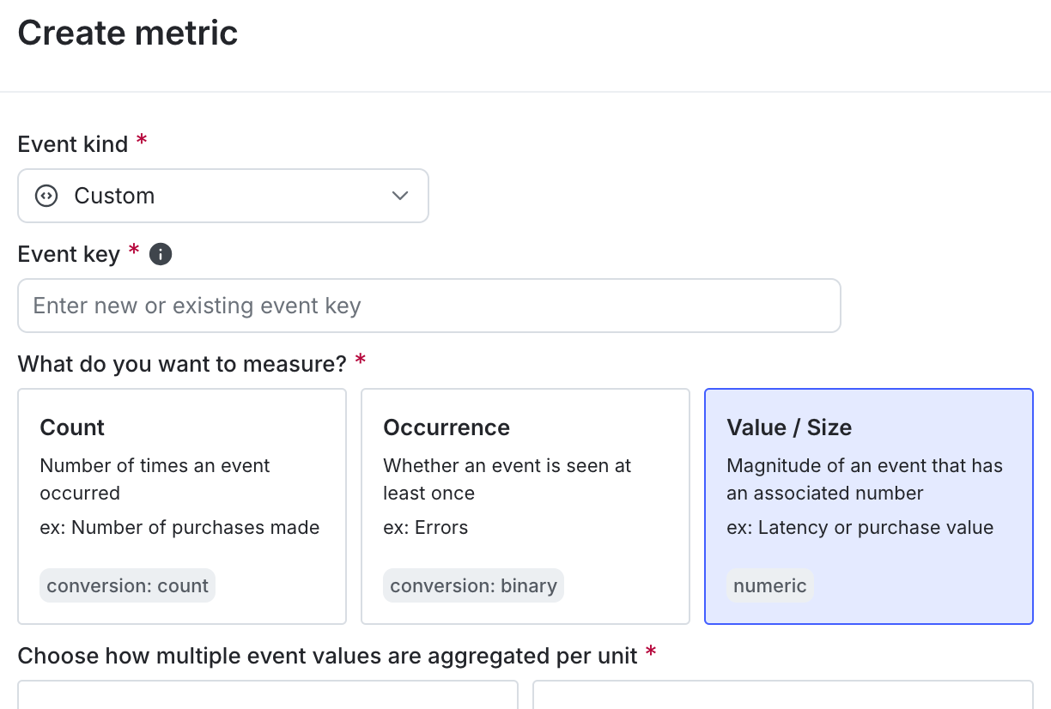
Task: Select the left aggregation option box
Action: tap(267, 697)
